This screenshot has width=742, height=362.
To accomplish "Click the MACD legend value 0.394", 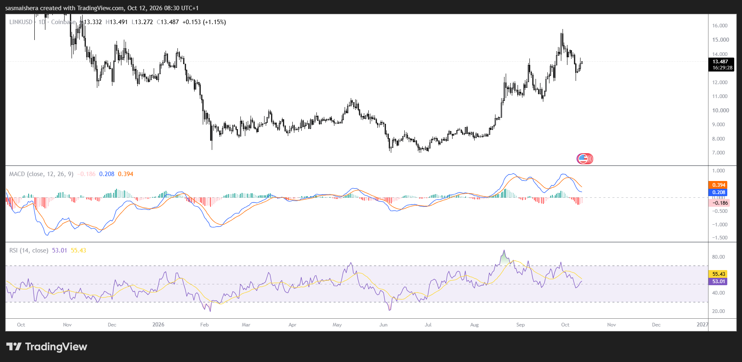I will [x=126, y=174].
